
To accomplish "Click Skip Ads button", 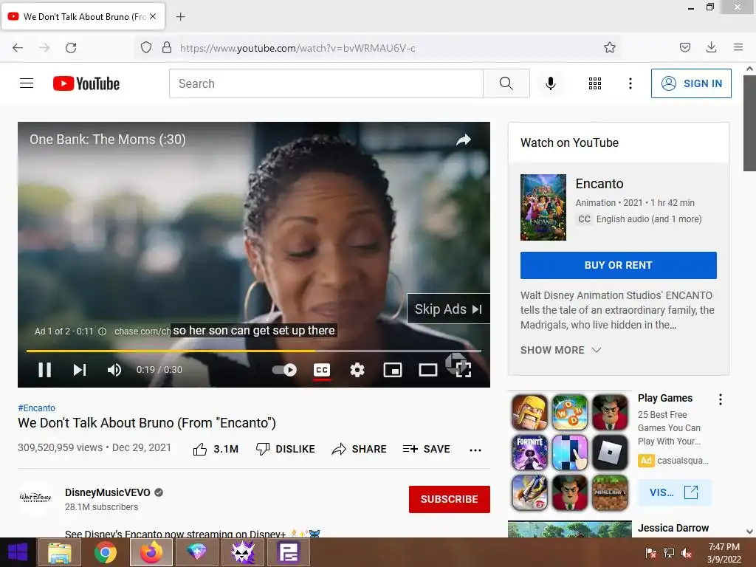I will [448, 309].
